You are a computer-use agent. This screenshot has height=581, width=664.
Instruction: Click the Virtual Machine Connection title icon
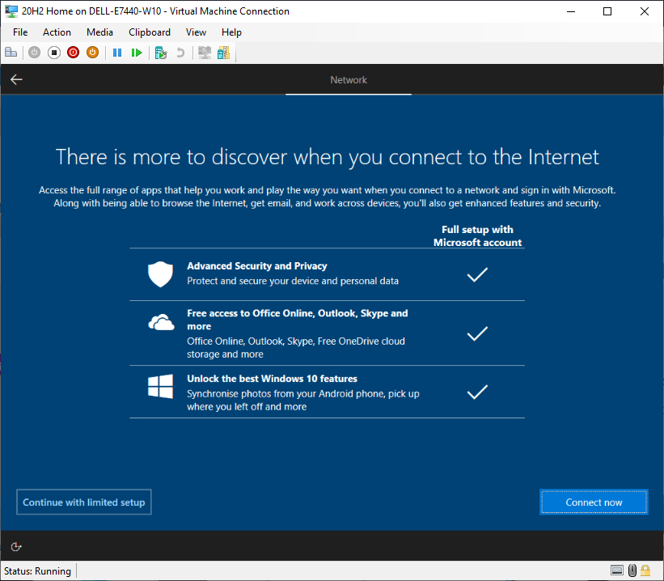[x=11, y=11]
